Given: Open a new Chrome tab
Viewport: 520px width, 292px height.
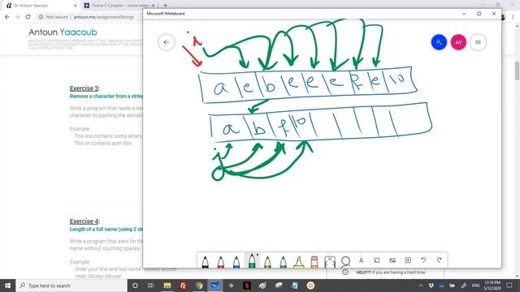Looking at the screenshot, I should point(165,6).
